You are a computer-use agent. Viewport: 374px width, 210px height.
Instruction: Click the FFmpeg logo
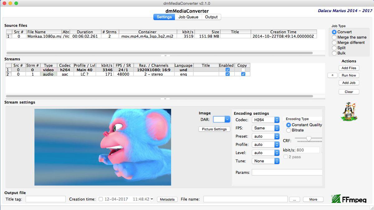pyautogui.click(x=349, y=199)
